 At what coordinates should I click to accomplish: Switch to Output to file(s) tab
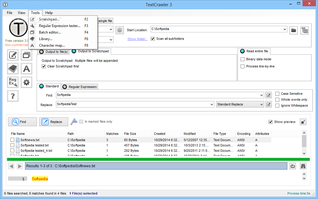click(x=54, y=52)
